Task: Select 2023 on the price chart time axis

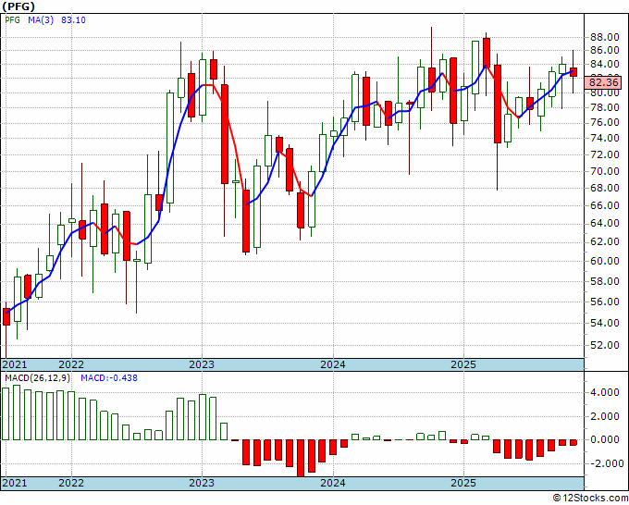Action: coord(202,364)
